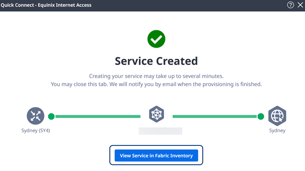Click the email notification message line
This screenshot has height=171, width=305.
pyautogui.click(x=156, y=84)
